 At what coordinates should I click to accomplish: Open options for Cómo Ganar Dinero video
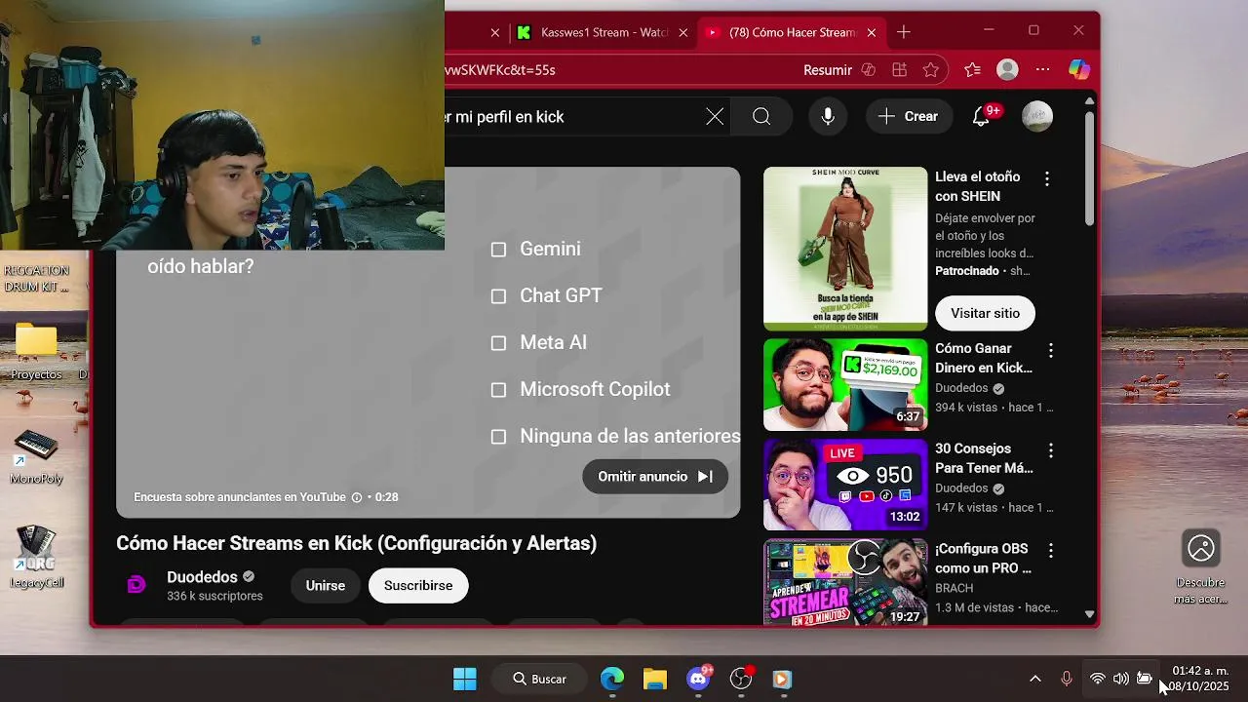[1051, 350]
